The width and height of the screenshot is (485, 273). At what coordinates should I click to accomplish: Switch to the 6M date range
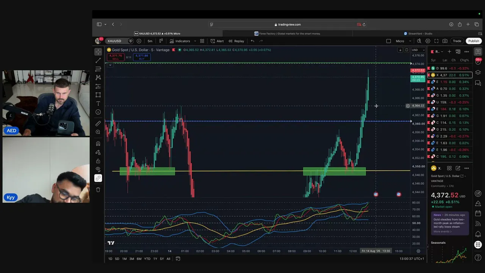point(139,259)
